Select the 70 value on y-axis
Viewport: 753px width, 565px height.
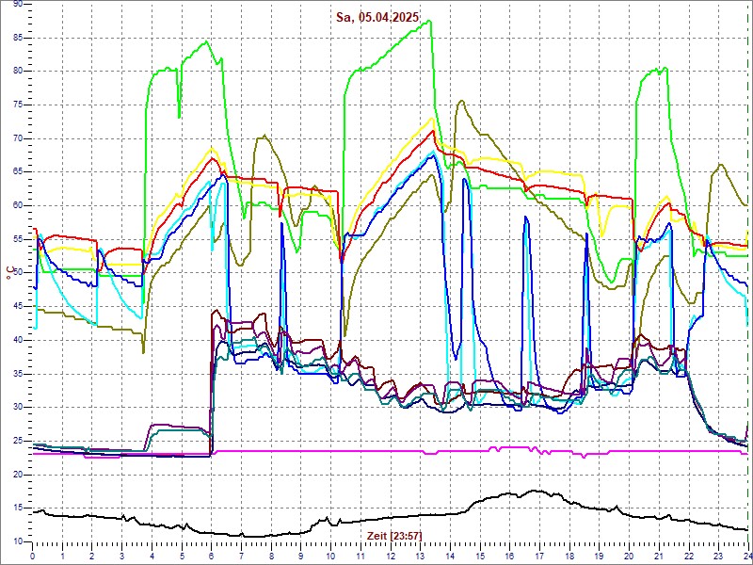pyautogui.click(x=17, y=138)
